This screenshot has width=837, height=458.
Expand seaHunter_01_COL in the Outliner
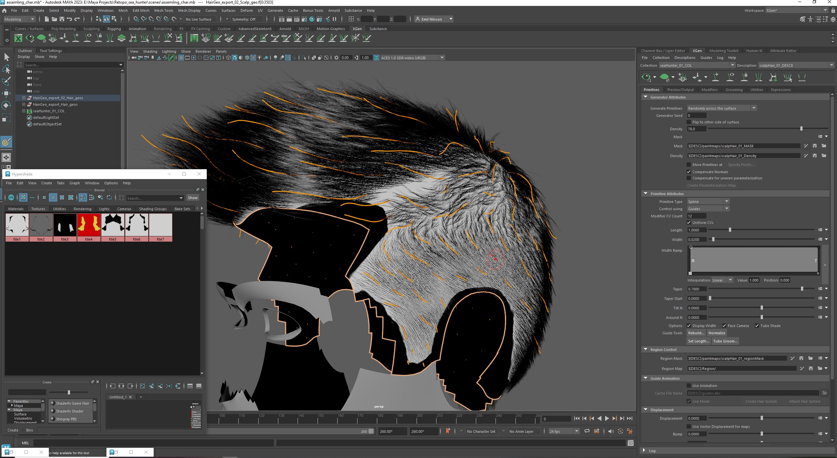click(x=24, y=111)
